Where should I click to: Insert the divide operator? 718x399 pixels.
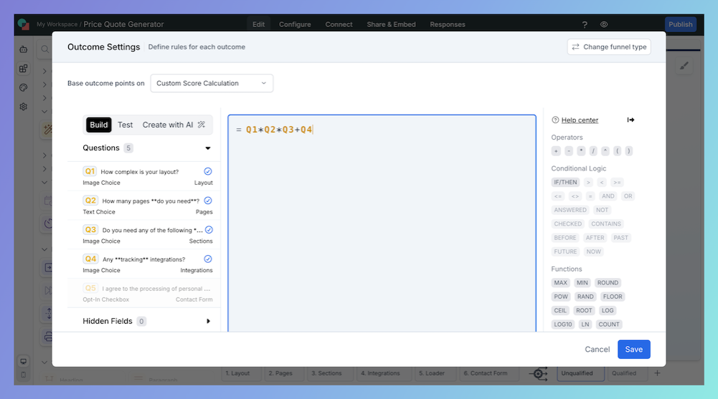point(593,151)
